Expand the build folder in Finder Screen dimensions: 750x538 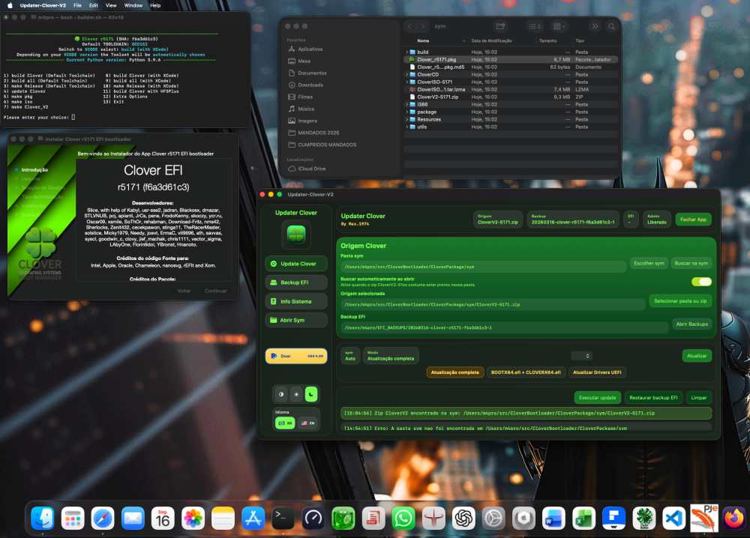[407, 52]
